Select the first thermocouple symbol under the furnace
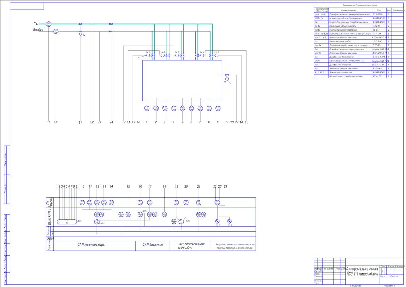 point(147,109)
